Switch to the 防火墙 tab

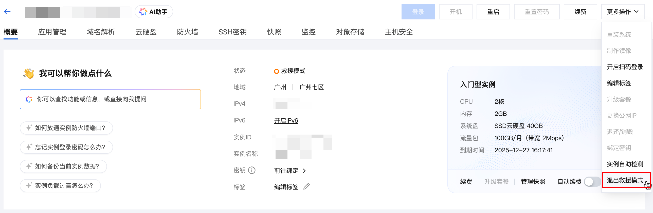pos(187,32)
